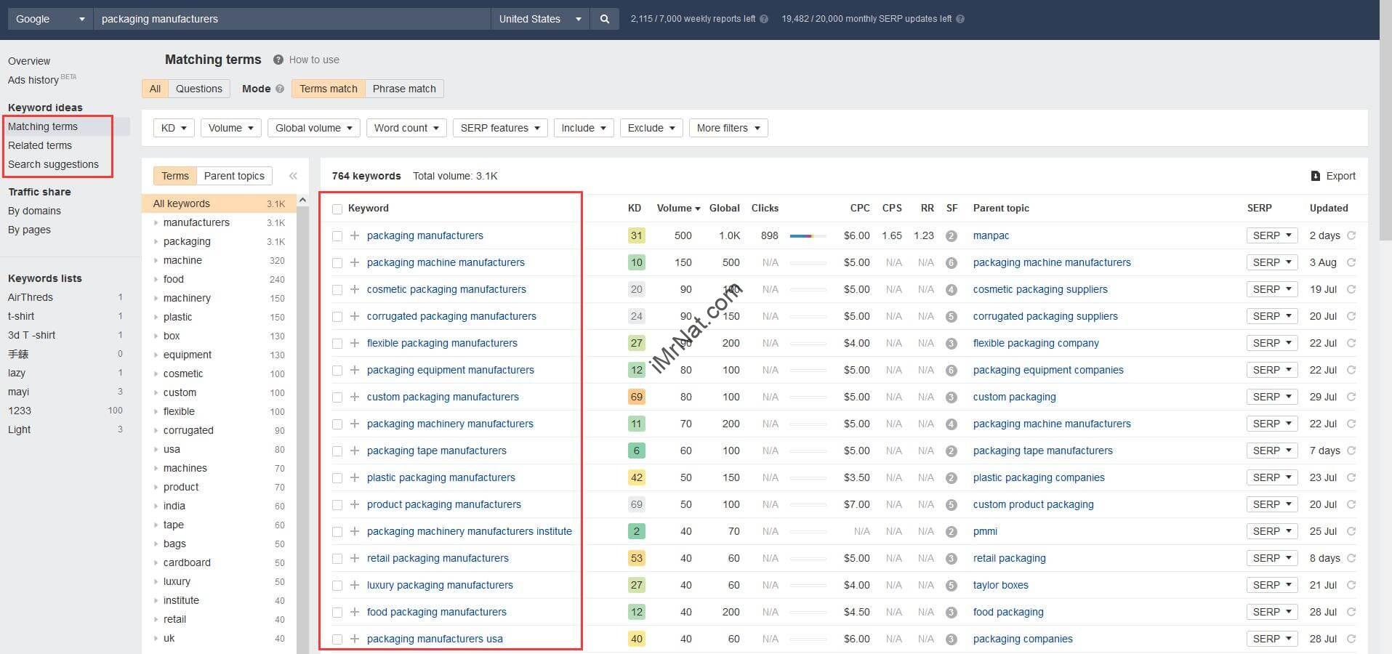Click SERP features badge for packaging manufacturers row

pyautogui.click(x=952, y=235)
